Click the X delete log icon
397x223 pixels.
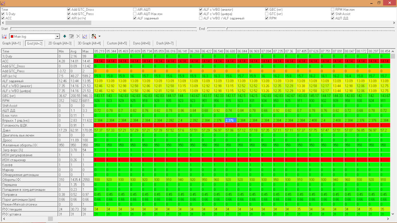[78, 36]
